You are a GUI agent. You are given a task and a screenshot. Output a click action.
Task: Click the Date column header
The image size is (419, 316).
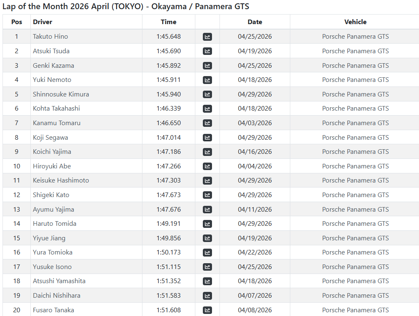(255, 22)
